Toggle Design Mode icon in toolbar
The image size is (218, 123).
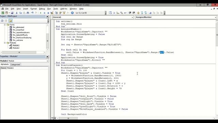(52, 13)
